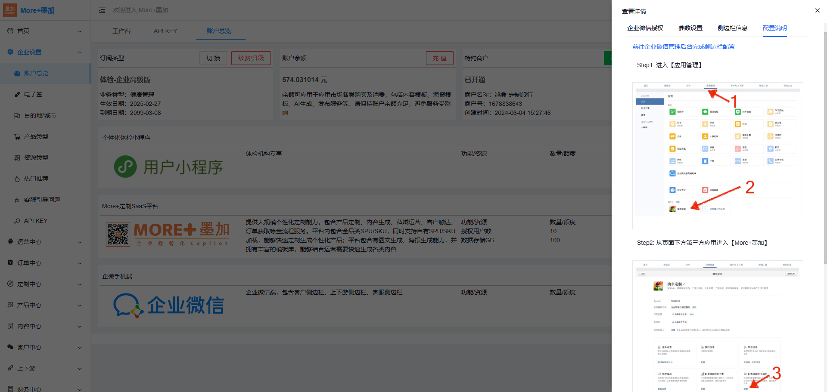Click the More+墨加 logo icon
Screen dimensions: 827x392
tap(10, 10)
